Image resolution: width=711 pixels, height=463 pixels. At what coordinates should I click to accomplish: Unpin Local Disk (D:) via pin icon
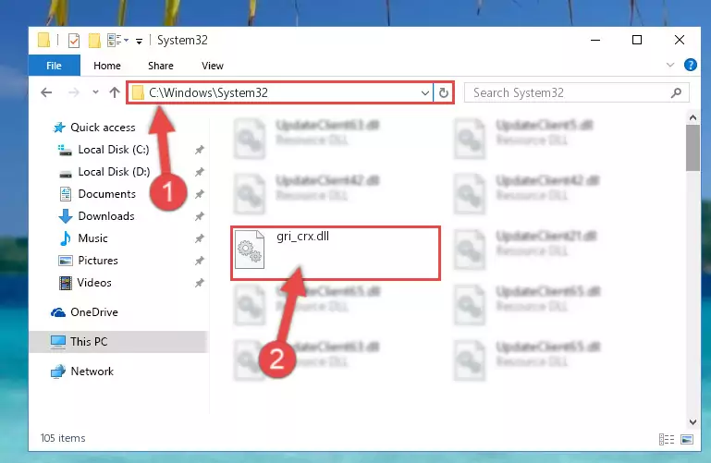coord(199,172)
